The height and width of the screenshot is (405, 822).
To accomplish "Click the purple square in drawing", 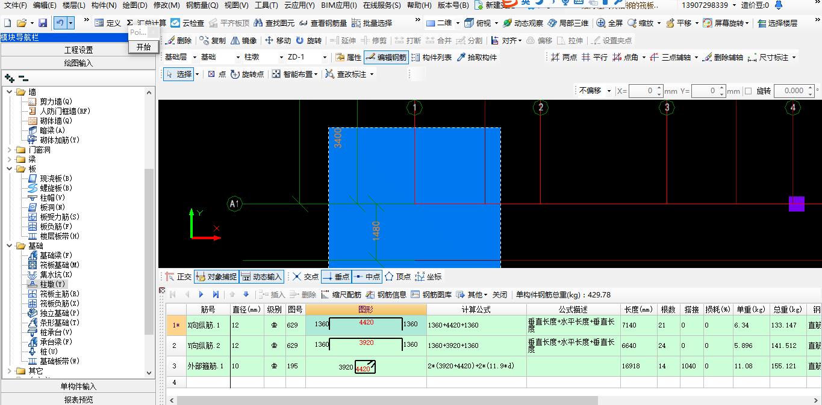I will click(797, 204).
